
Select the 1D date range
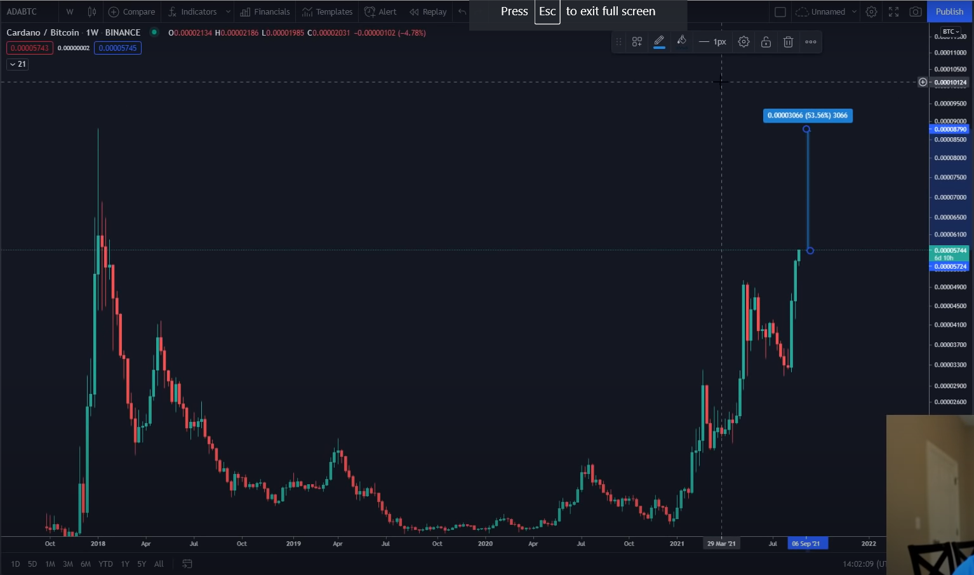[x=15, y=564]
